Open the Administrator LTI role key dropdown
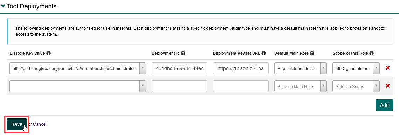This screenshot has width=399, height=136. pos(78,68)
